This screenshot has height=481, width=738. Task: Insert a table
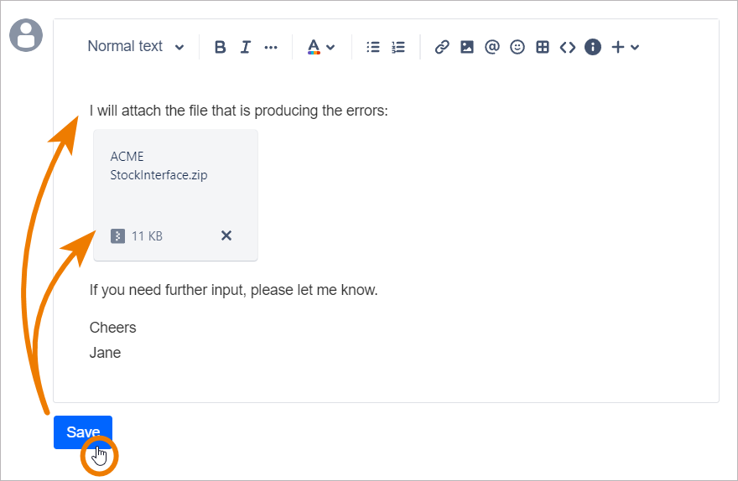(x=543, y=47)
